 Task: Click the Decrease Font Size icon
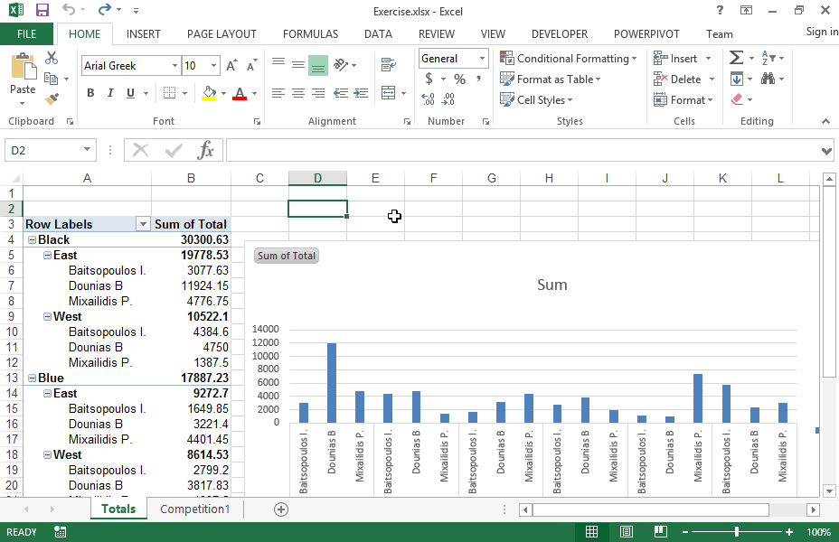(251, 66)
